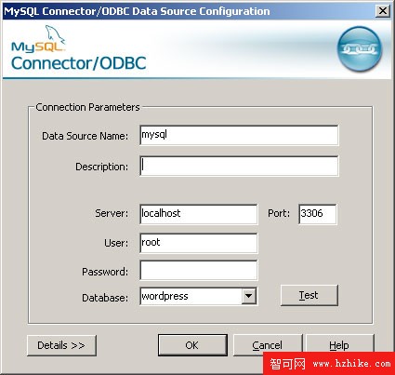Click the Port field showing 3306
This screenshot has width=395, height=375.
pos(318,214)
